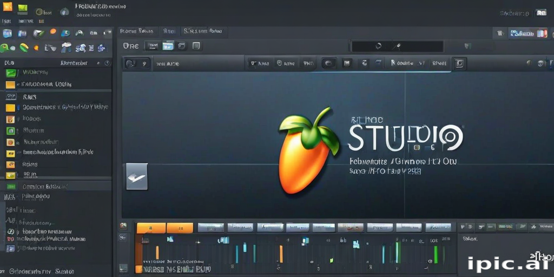Click the first labeled button in the second toolbar's three-button group
This screenshot has width=554, height=277.
tap(260, 64)
